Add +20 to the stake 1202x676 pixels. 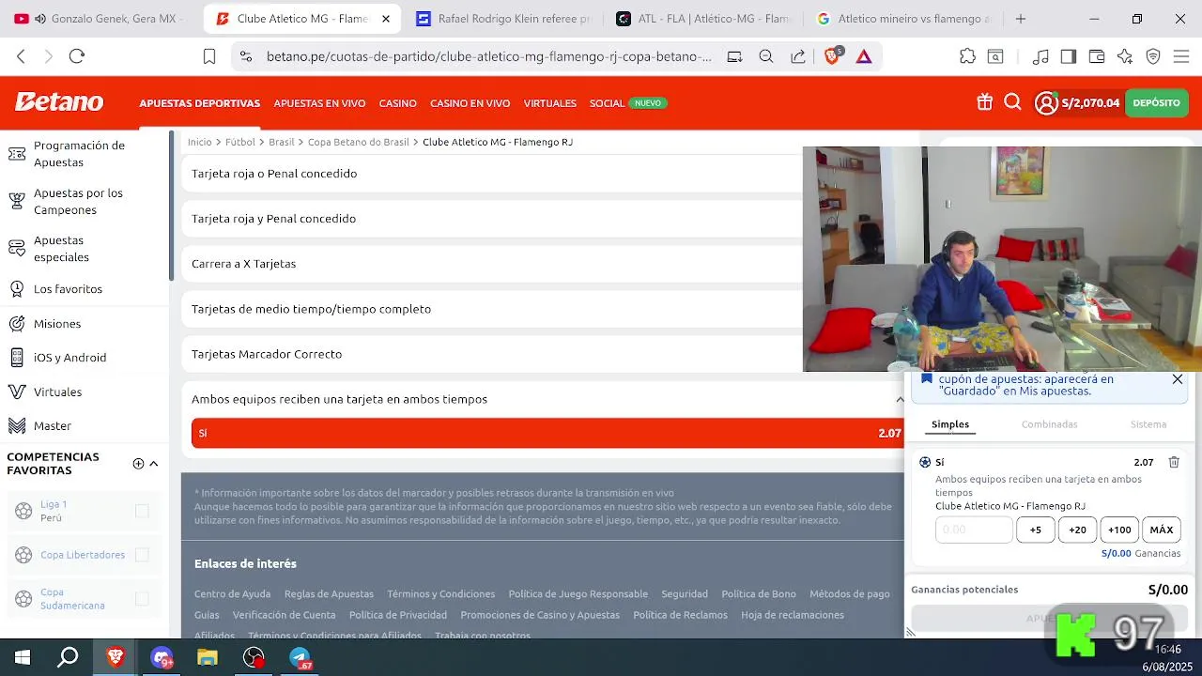tap(1077, 530)
